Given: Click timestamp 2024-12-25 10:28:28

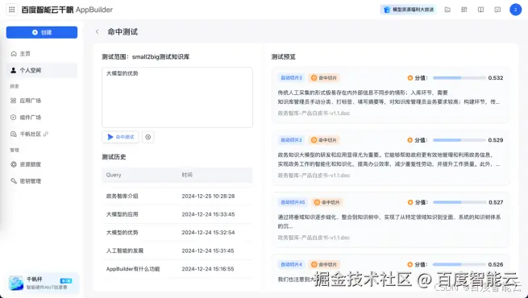Looking at the screenshot, I should coord(208,196).
